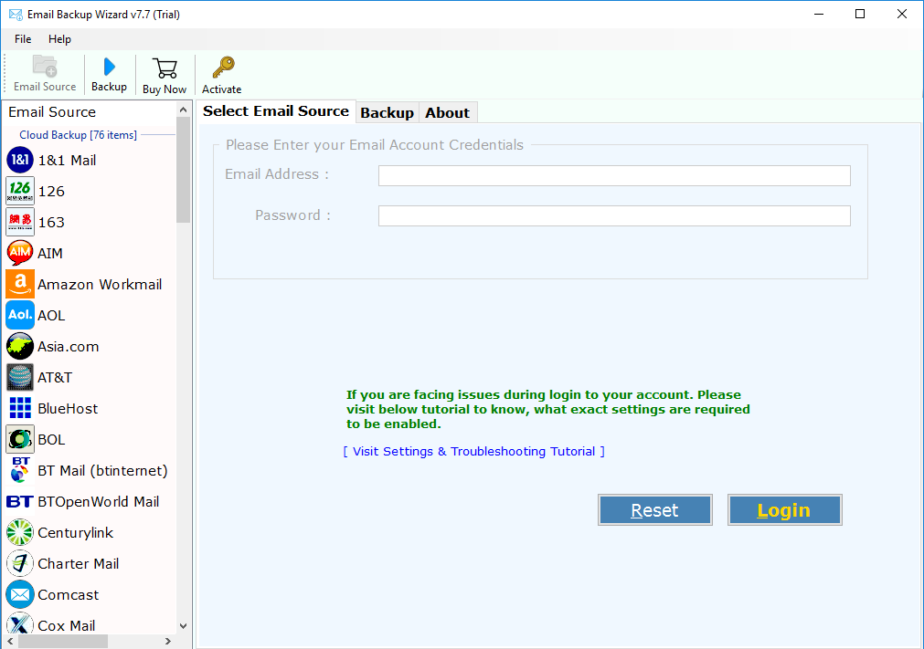Select the 126 mail icon

[20, 191]
